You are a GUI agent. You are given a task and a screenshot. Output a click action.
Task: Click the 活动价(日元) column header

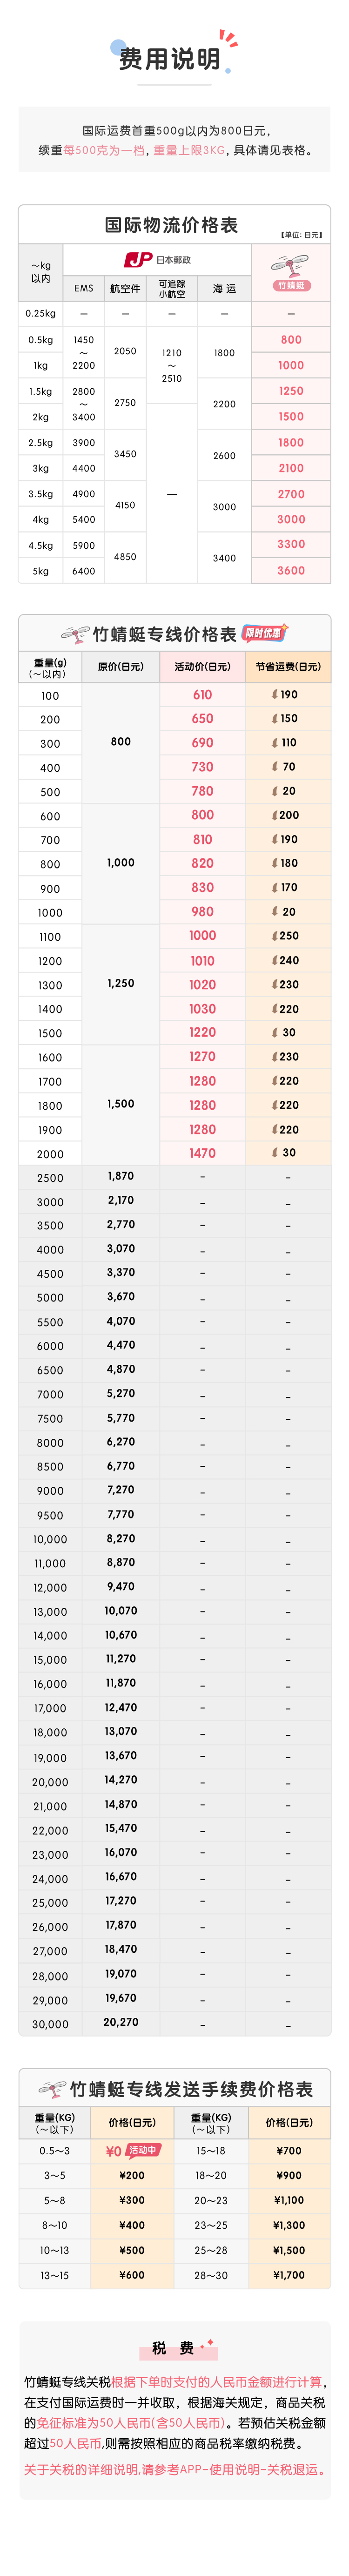tap(202, 667)
